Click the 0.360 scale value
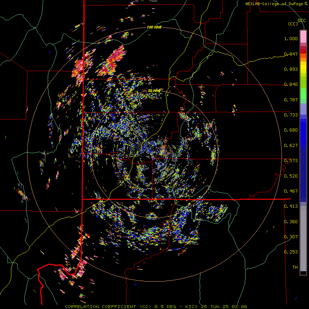Screen dimensions: 309x309 (291, 222)
